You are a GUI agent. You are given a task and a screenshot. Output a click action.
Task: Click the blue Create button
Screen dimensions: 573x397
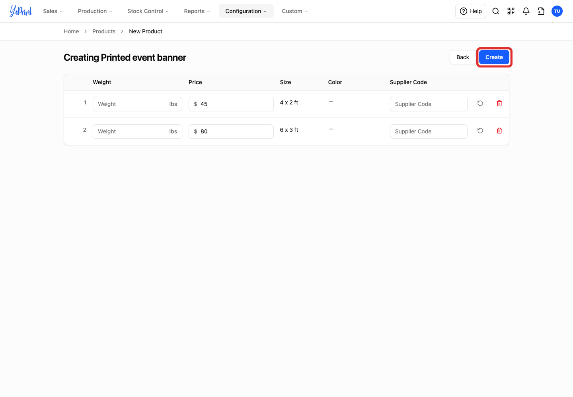[494, 57]
